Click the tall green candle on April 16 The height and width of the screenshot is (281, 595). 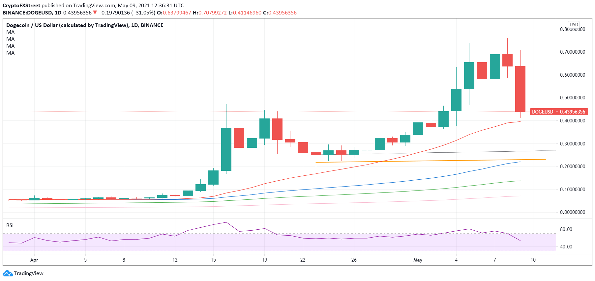(x=226, y=149)
